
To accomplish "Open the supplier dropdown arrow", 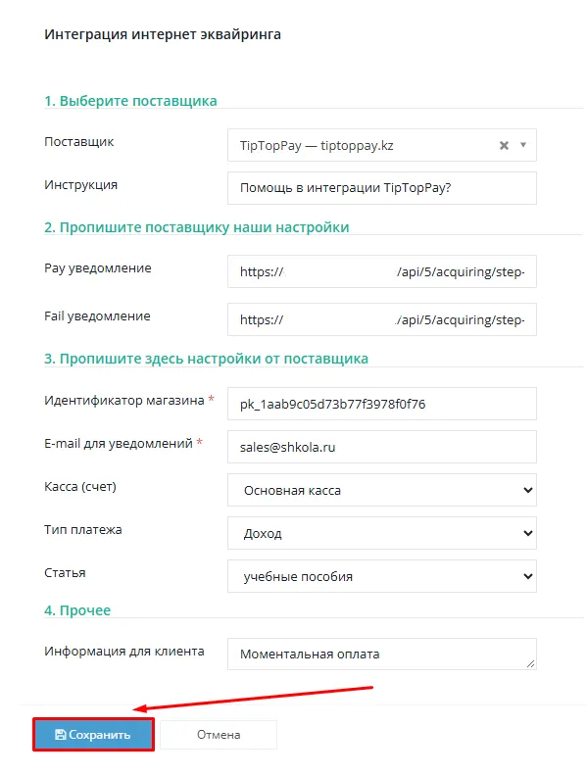I will (523, 145).
